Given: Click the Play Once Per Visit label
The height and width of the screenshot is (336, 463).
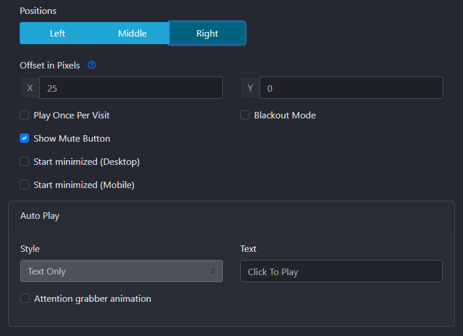Looking at the screenshot, I should coord(71,115).
